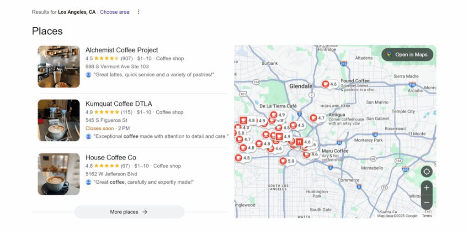Click the Alchemist Coffee Project photo thumbnail
This screenshot has width=468, height=232.
pyautogui.click(x=59, y=67)
